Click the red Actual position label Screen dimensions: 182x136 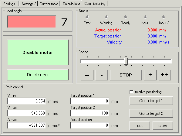tap(109, 30)
